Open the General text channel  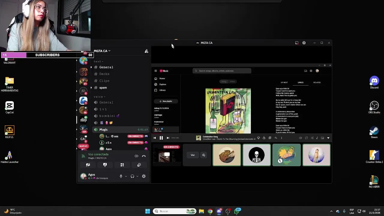(x=120, y=67)
